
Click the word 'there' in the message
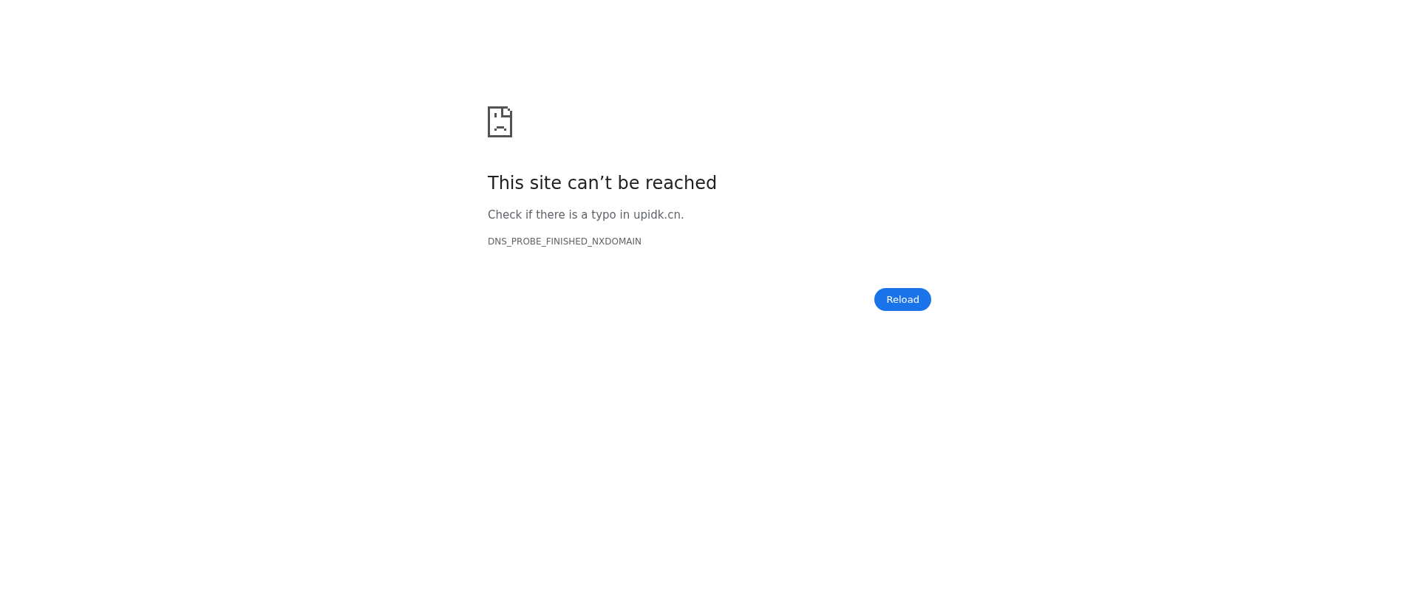click(551, 215)
